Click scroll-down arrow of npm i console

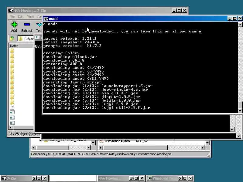click(240, 110)
